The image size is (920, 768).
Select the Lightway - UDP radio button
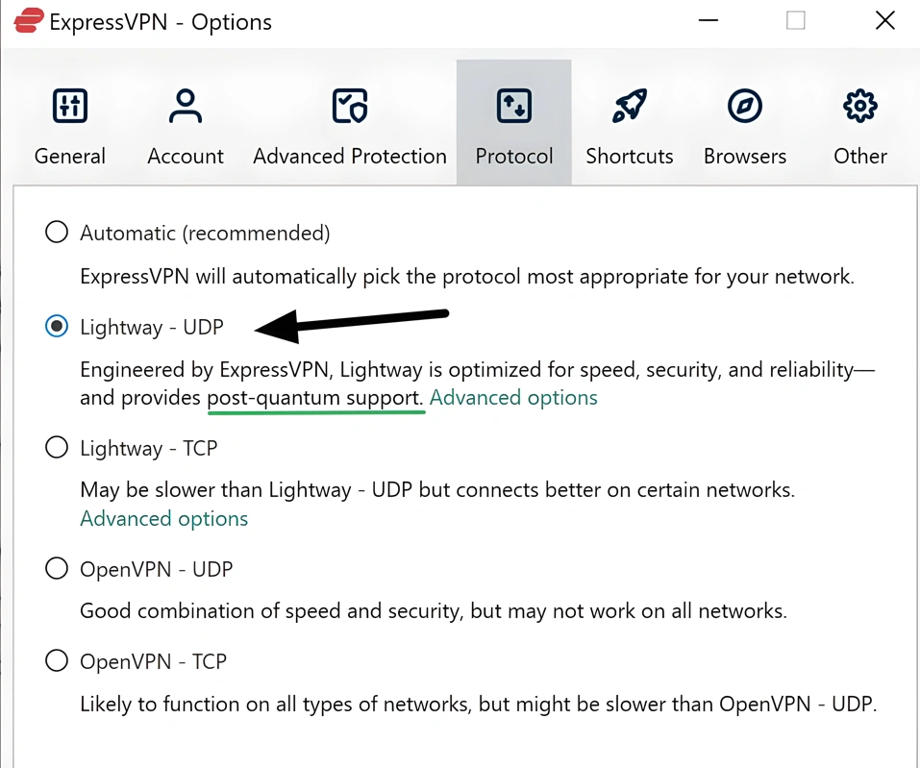pyautogui.click(x=57, y=326)
